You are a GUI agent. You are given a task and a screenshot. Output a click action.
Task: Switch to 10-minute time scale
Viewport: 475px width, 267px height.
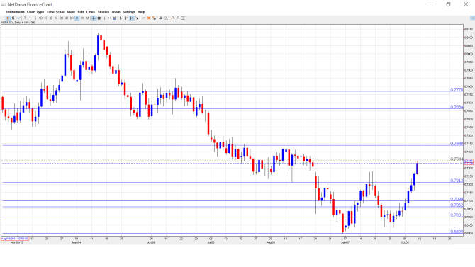(x=40, y=18)
